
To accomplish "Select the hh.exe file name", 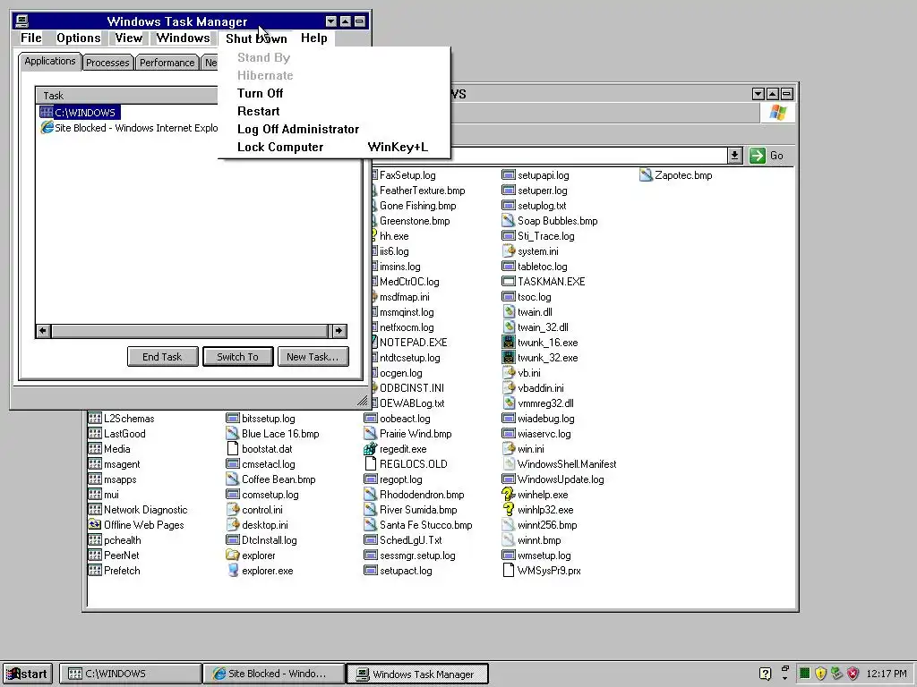I will (394, 236).
